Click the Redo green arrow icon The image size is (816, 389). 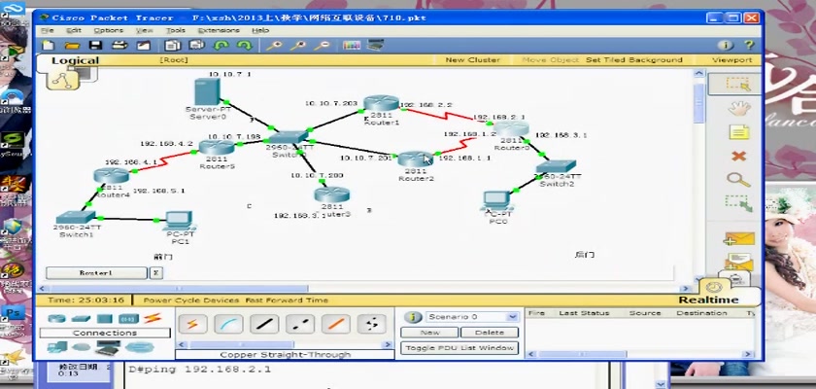pos(245,46)
